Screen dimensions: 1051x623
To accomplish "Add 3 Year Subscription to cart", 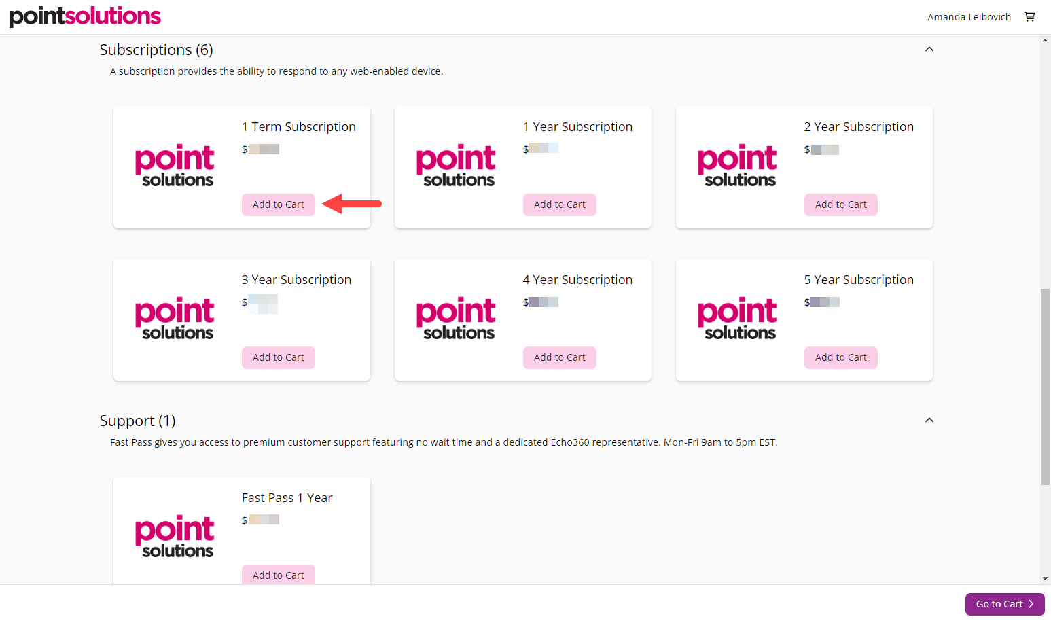I will (x=279, y=357).
